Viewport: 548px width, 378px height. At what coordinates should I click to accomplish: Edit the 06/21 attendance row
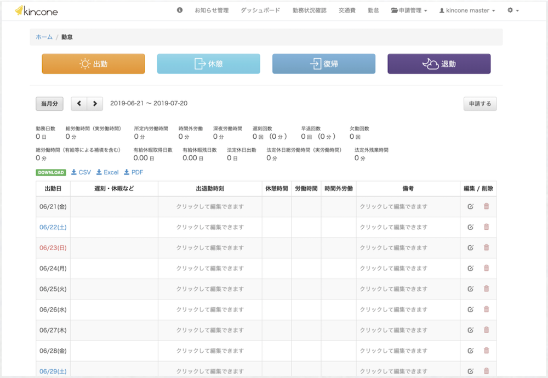(x=470, y=206)
